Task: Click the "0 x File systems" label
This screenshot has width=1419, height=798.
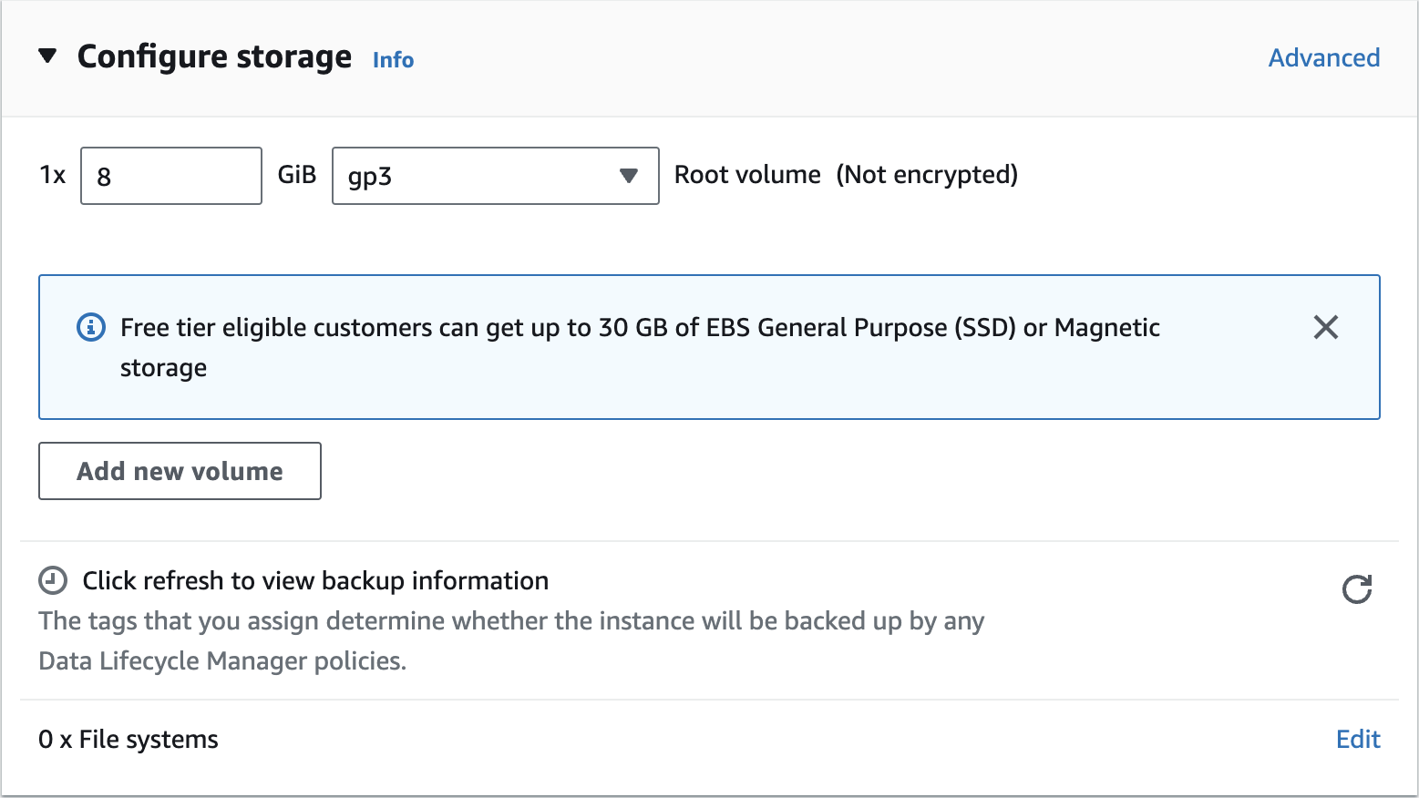Action: [x=129, y=739]
